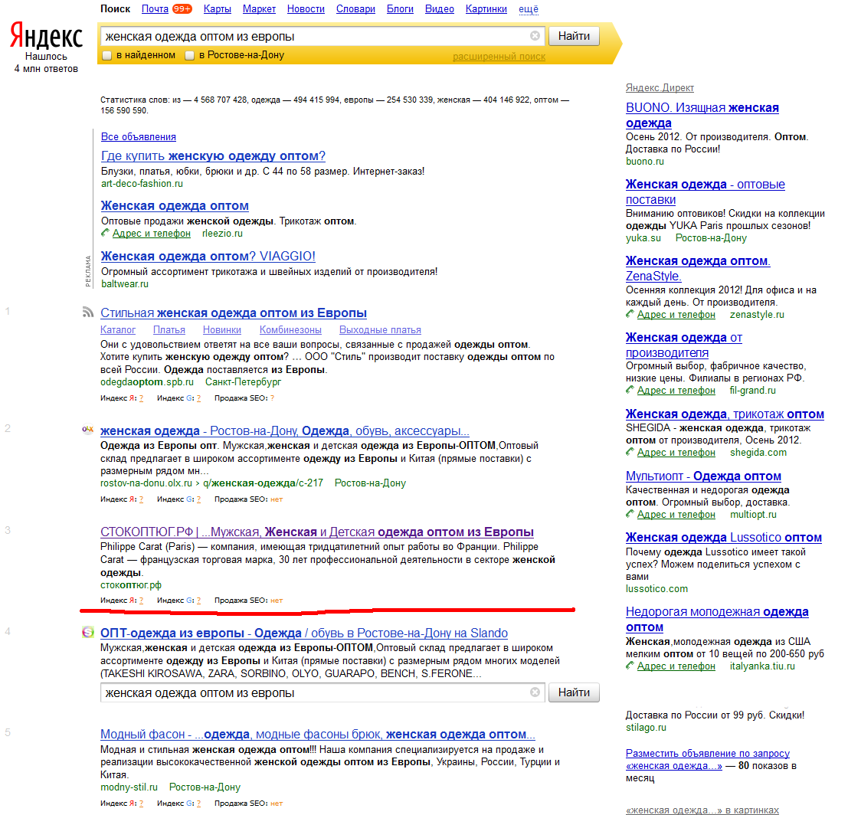The width and height of the screenshot is (848, 815).
Task: Open the 'Недорогая молодежная одежда оптом' ad
Action: coord(717,619)
